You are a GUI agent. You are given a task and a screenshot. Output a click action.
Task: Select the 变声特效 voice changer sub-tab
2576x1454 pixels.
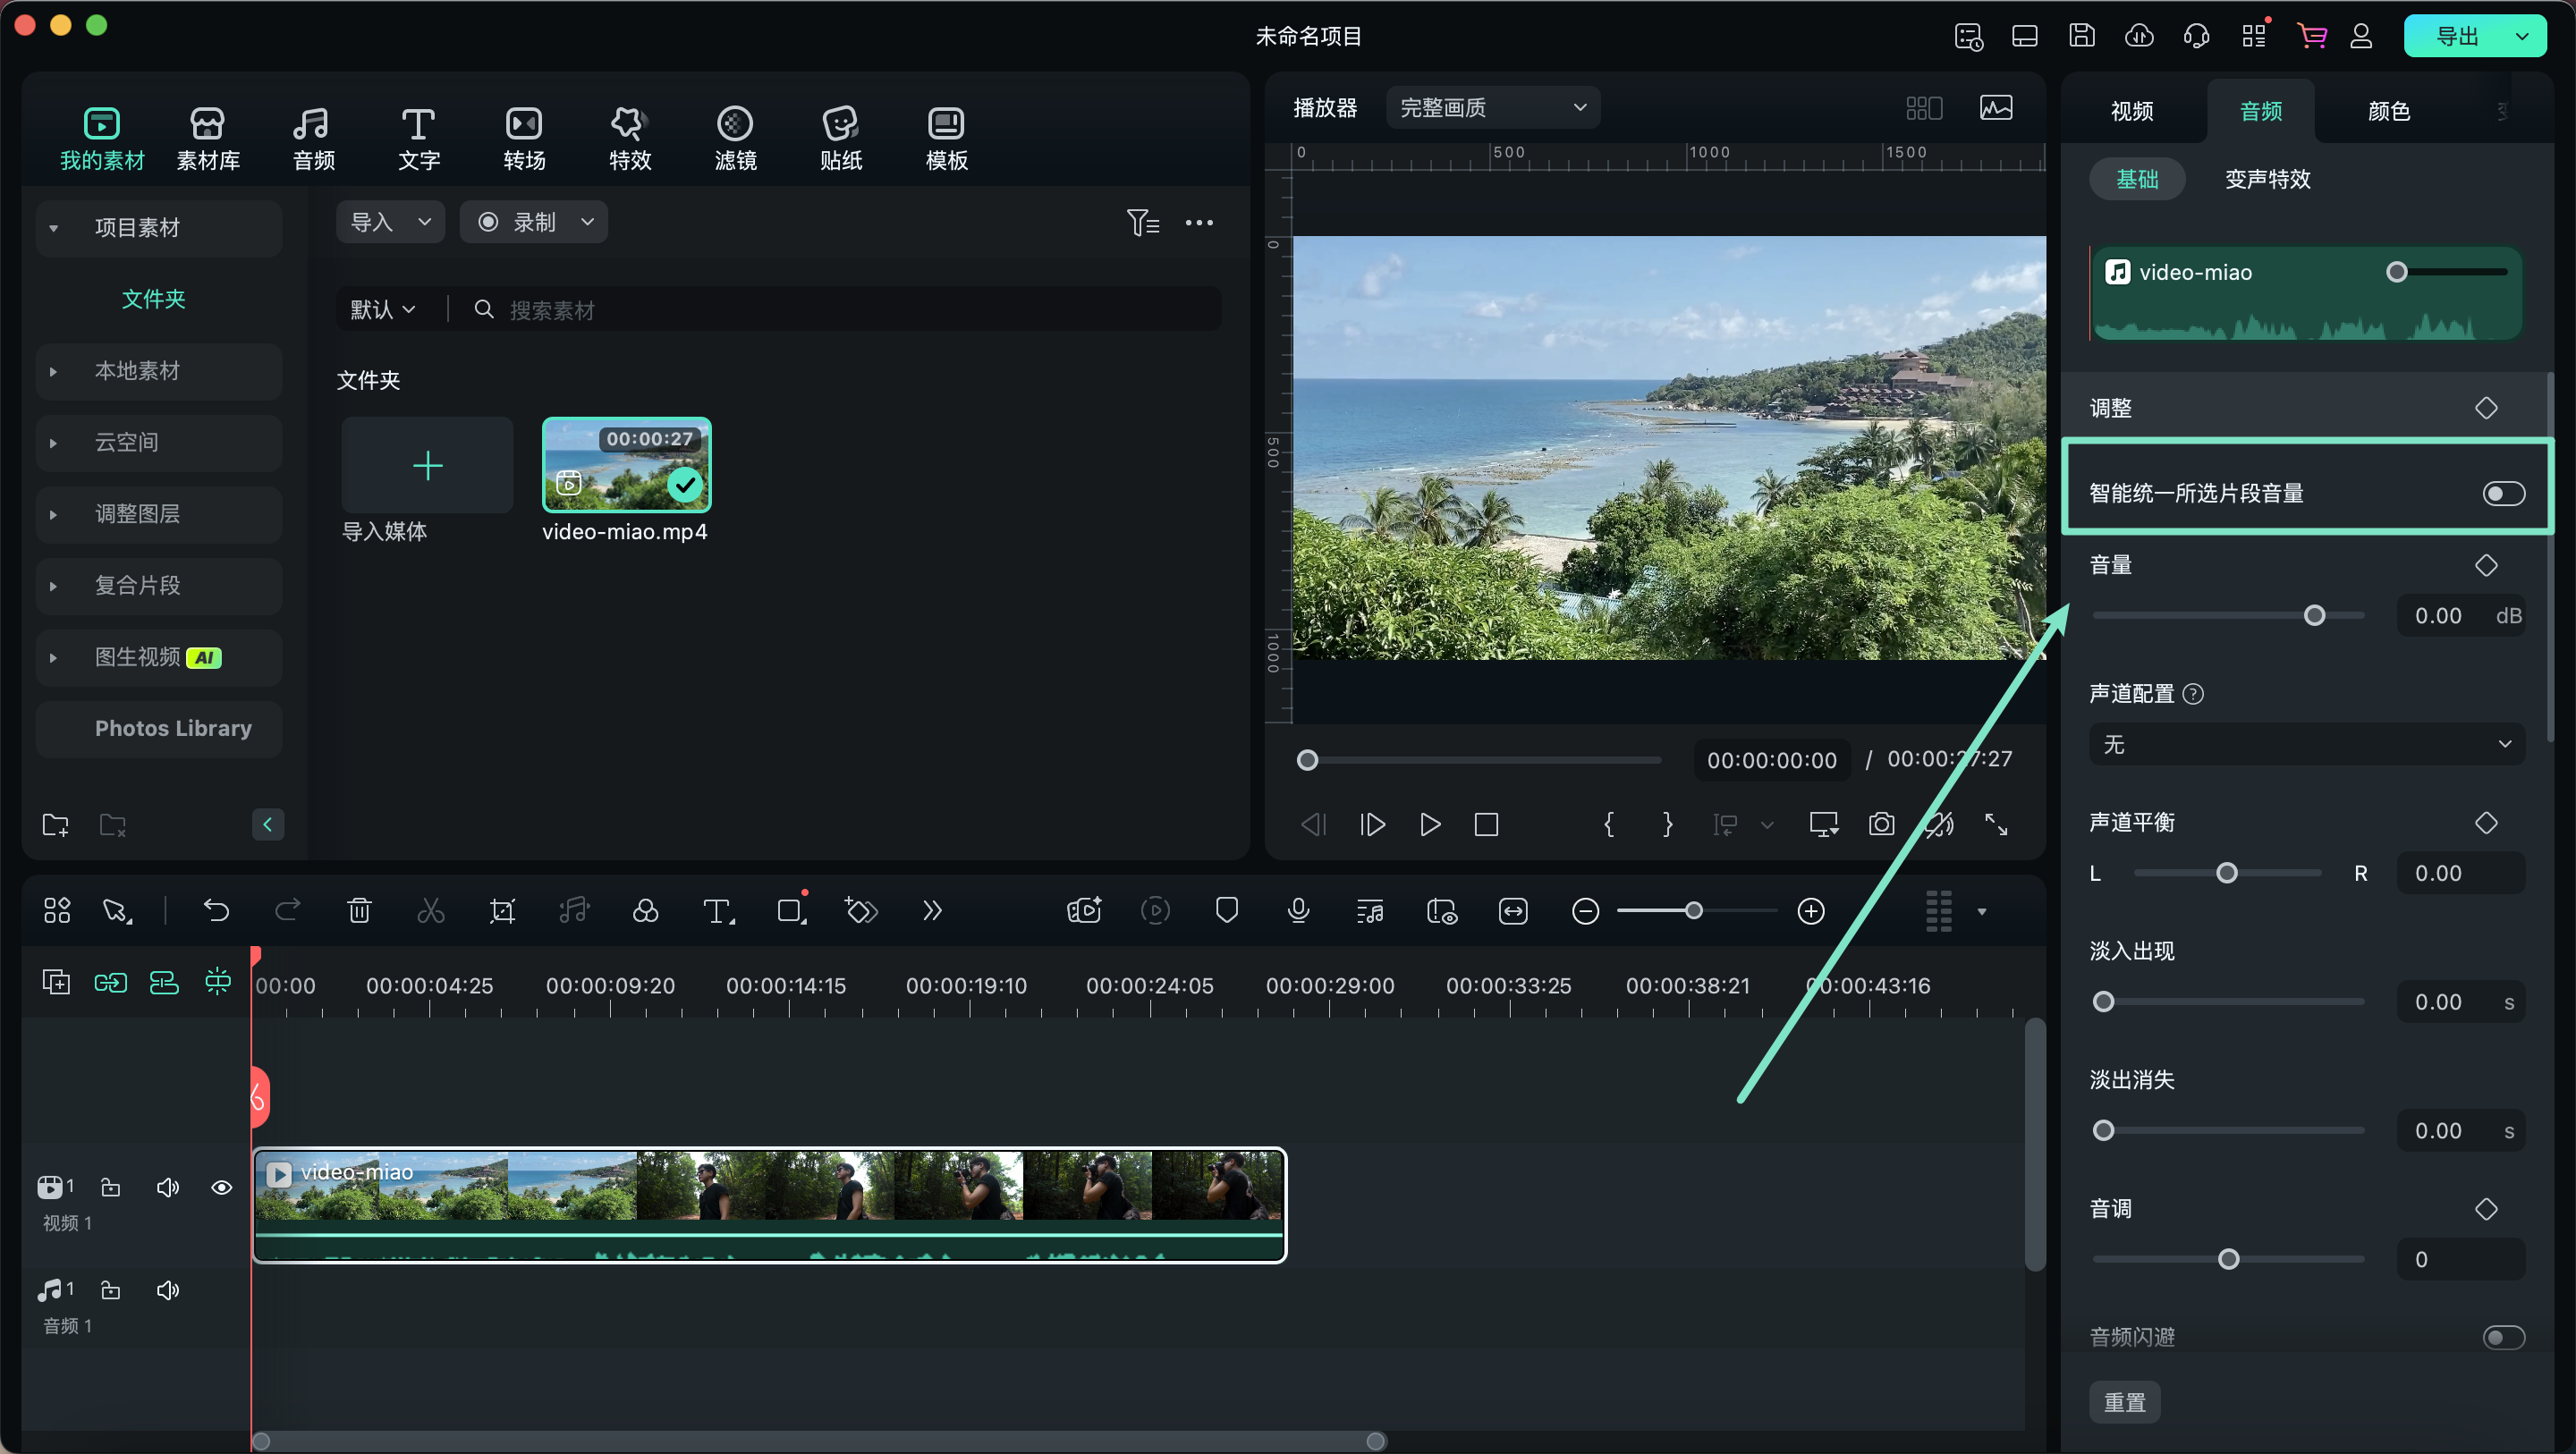[x=2267, y=179]
